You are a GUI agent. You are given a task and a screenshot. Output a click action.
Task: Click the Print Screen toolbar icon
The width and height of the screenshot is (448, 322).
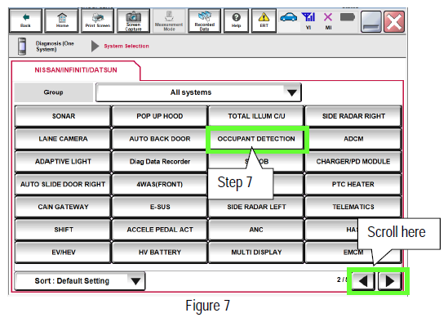point(98,20)
